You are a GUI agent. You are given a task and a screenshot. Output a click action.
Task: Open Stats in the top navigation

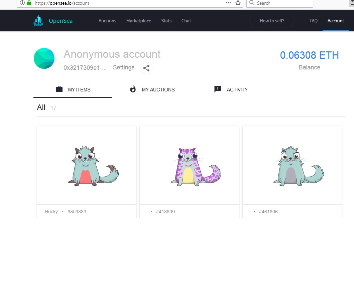click(x=166, y=21)
